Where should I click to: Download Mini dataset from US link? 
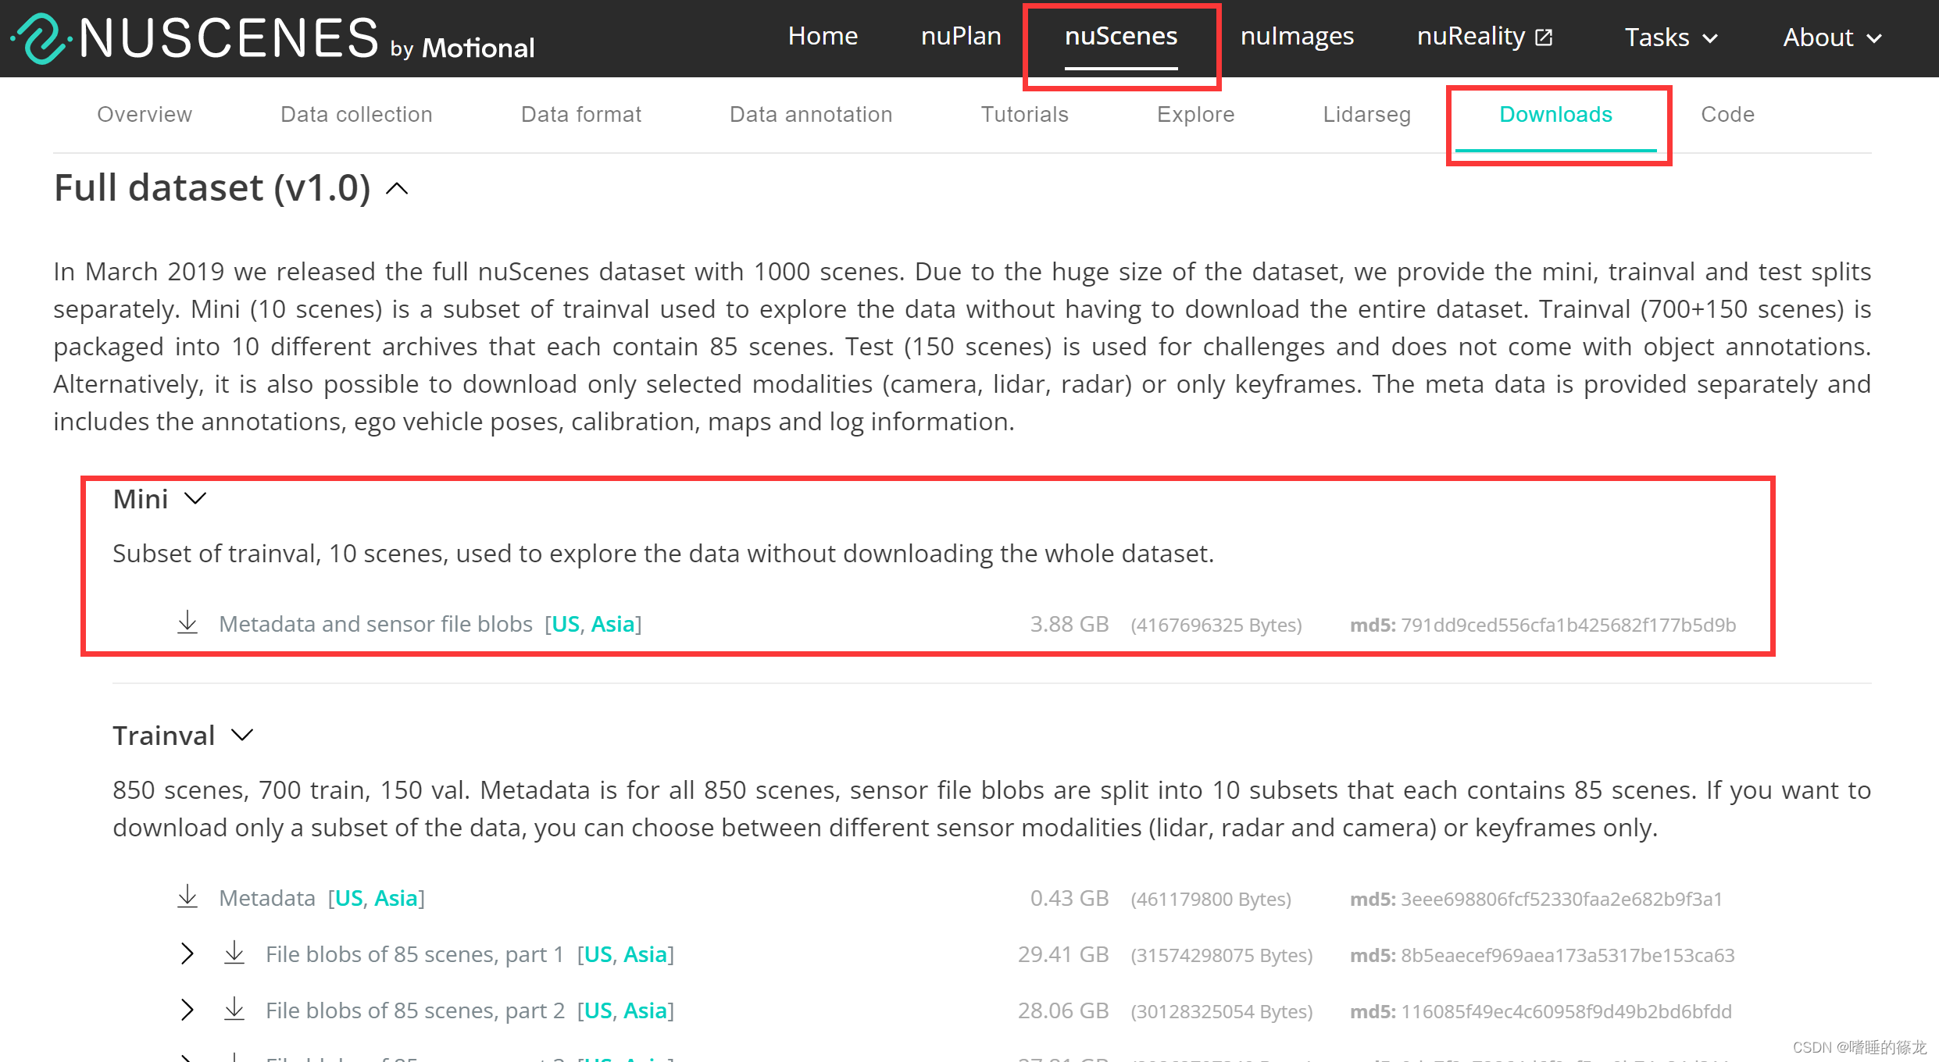pyautogui.click(x=566, y=624)
